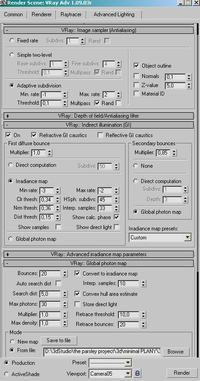Click the irradiance HSph. subdivs field
This screenshot has height=381, width=200.
click(x=105, y=200)
